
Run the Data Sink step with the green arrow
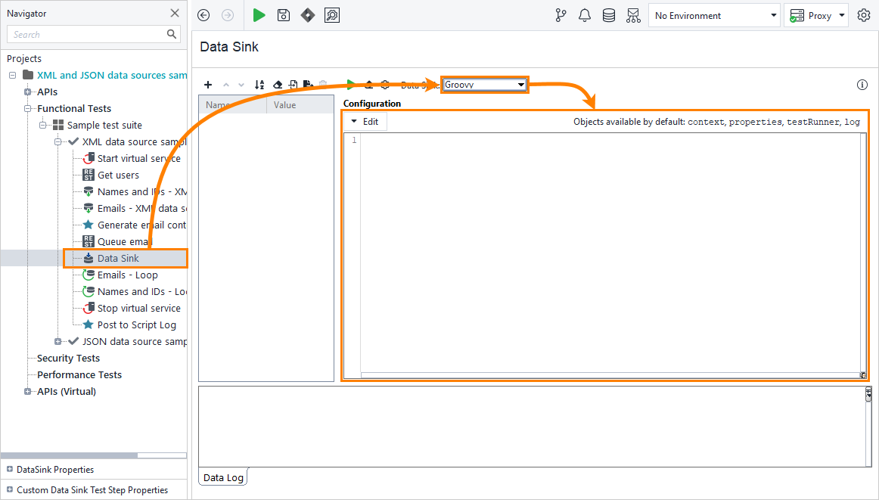349,85
